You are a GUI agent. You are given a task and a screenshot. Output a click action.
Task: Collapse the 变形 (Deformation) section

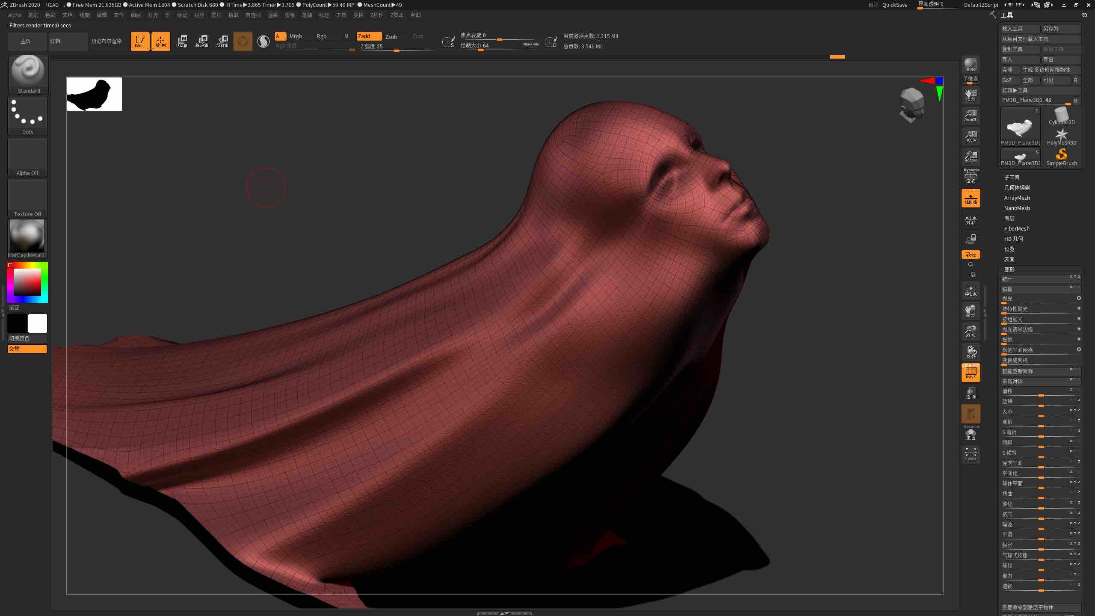pyautogui.click(x=1009, y=269)
